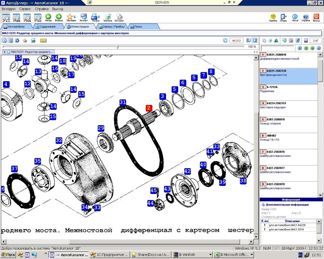The width and height of the screenshot is (324, 259).
Task: Click the red car icon beside 2:47
Action: [306, 40]
